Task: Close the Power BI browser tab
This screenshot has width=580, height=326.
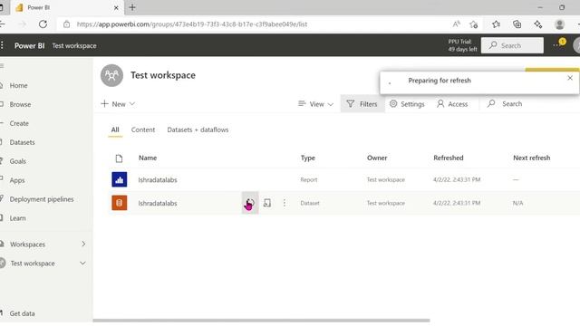Action: [116, 7]
